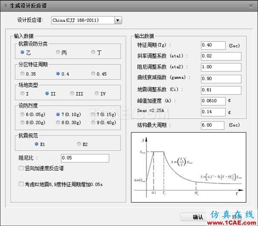
Task: Select seismic category 丁 radio button
Action: click(93, 52)
